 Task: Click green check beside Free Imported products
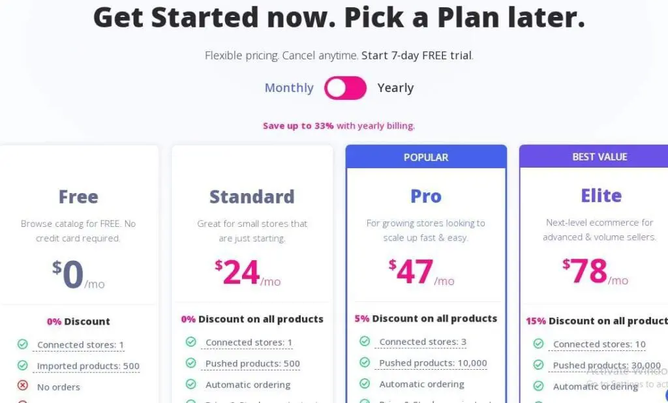coord(23,365)
